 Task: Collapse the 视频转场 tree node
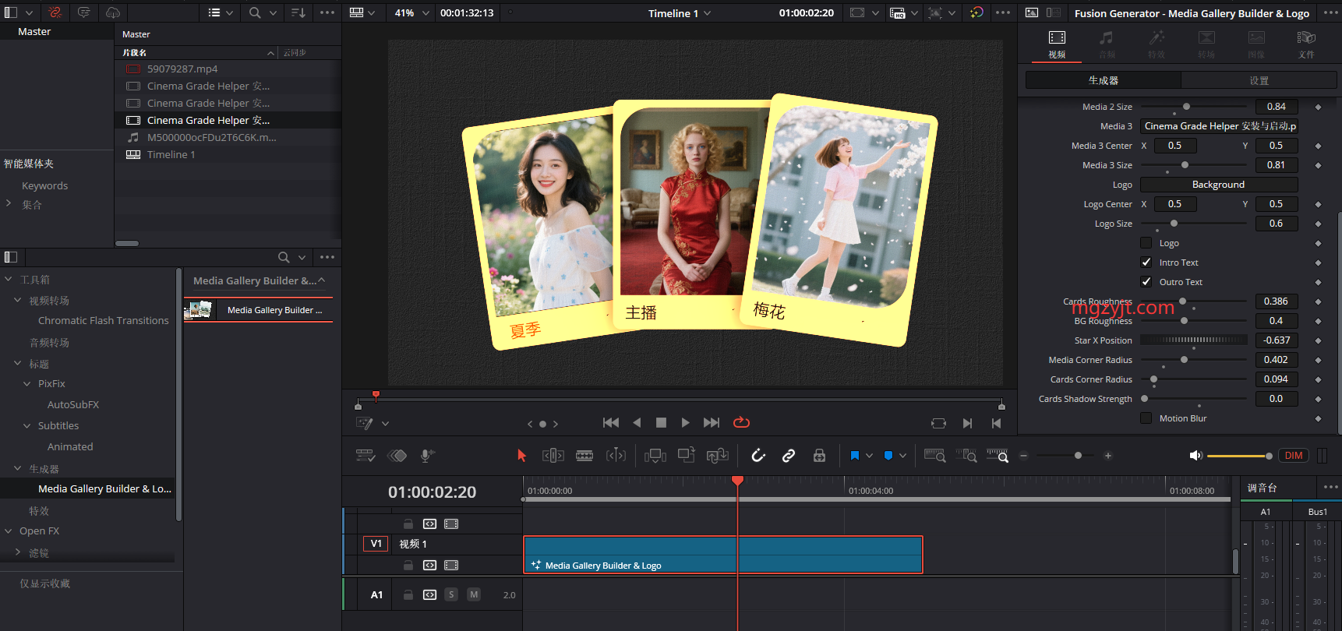(x=18, y=300)
